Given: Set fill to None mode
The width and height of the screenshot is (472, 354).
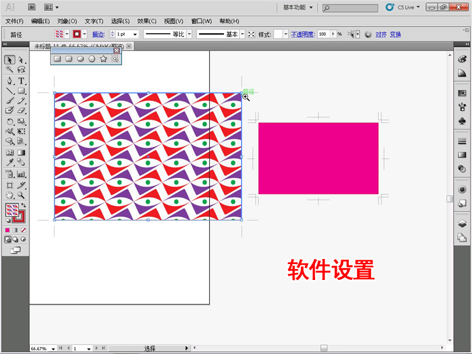Looking at the screenshot, I should 24,230.
